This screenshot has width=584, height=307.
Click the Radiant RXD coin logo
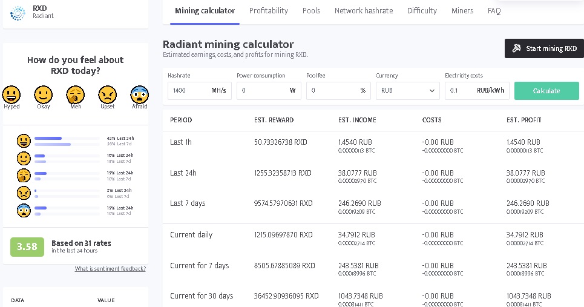pos(19,12)
